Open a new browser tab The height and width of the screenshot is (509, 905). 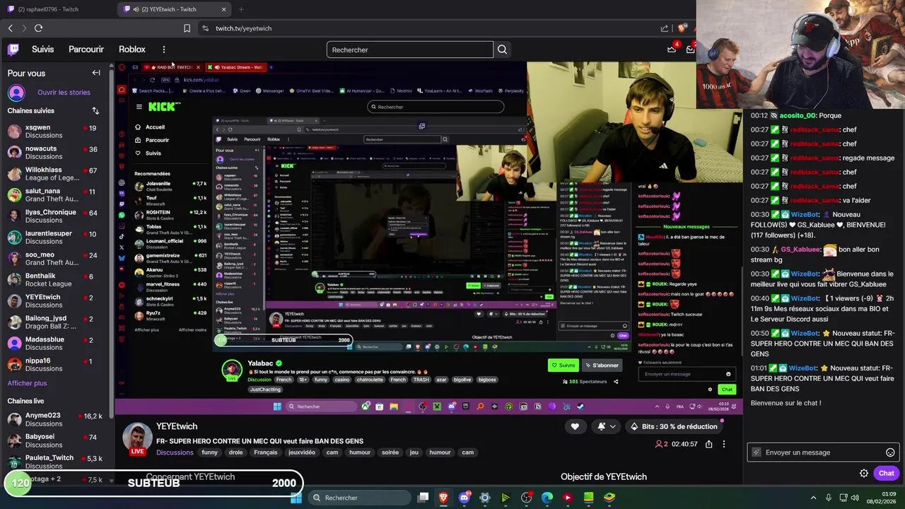[241, 9]
